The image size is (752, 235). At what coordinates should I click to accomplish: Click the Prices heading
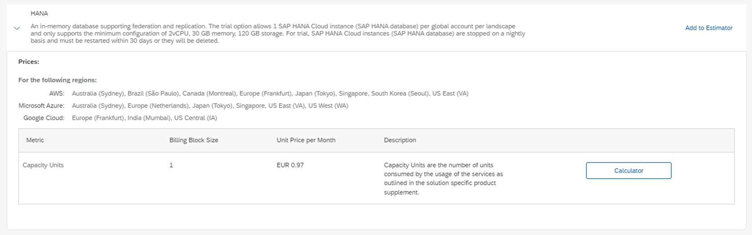pyautogui.click(x=28, y=62)
